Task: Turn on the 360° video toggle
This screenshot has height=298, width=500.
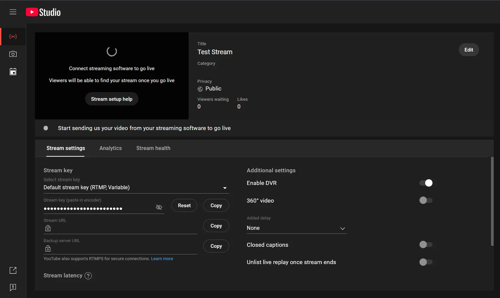Action: point(426,200)
